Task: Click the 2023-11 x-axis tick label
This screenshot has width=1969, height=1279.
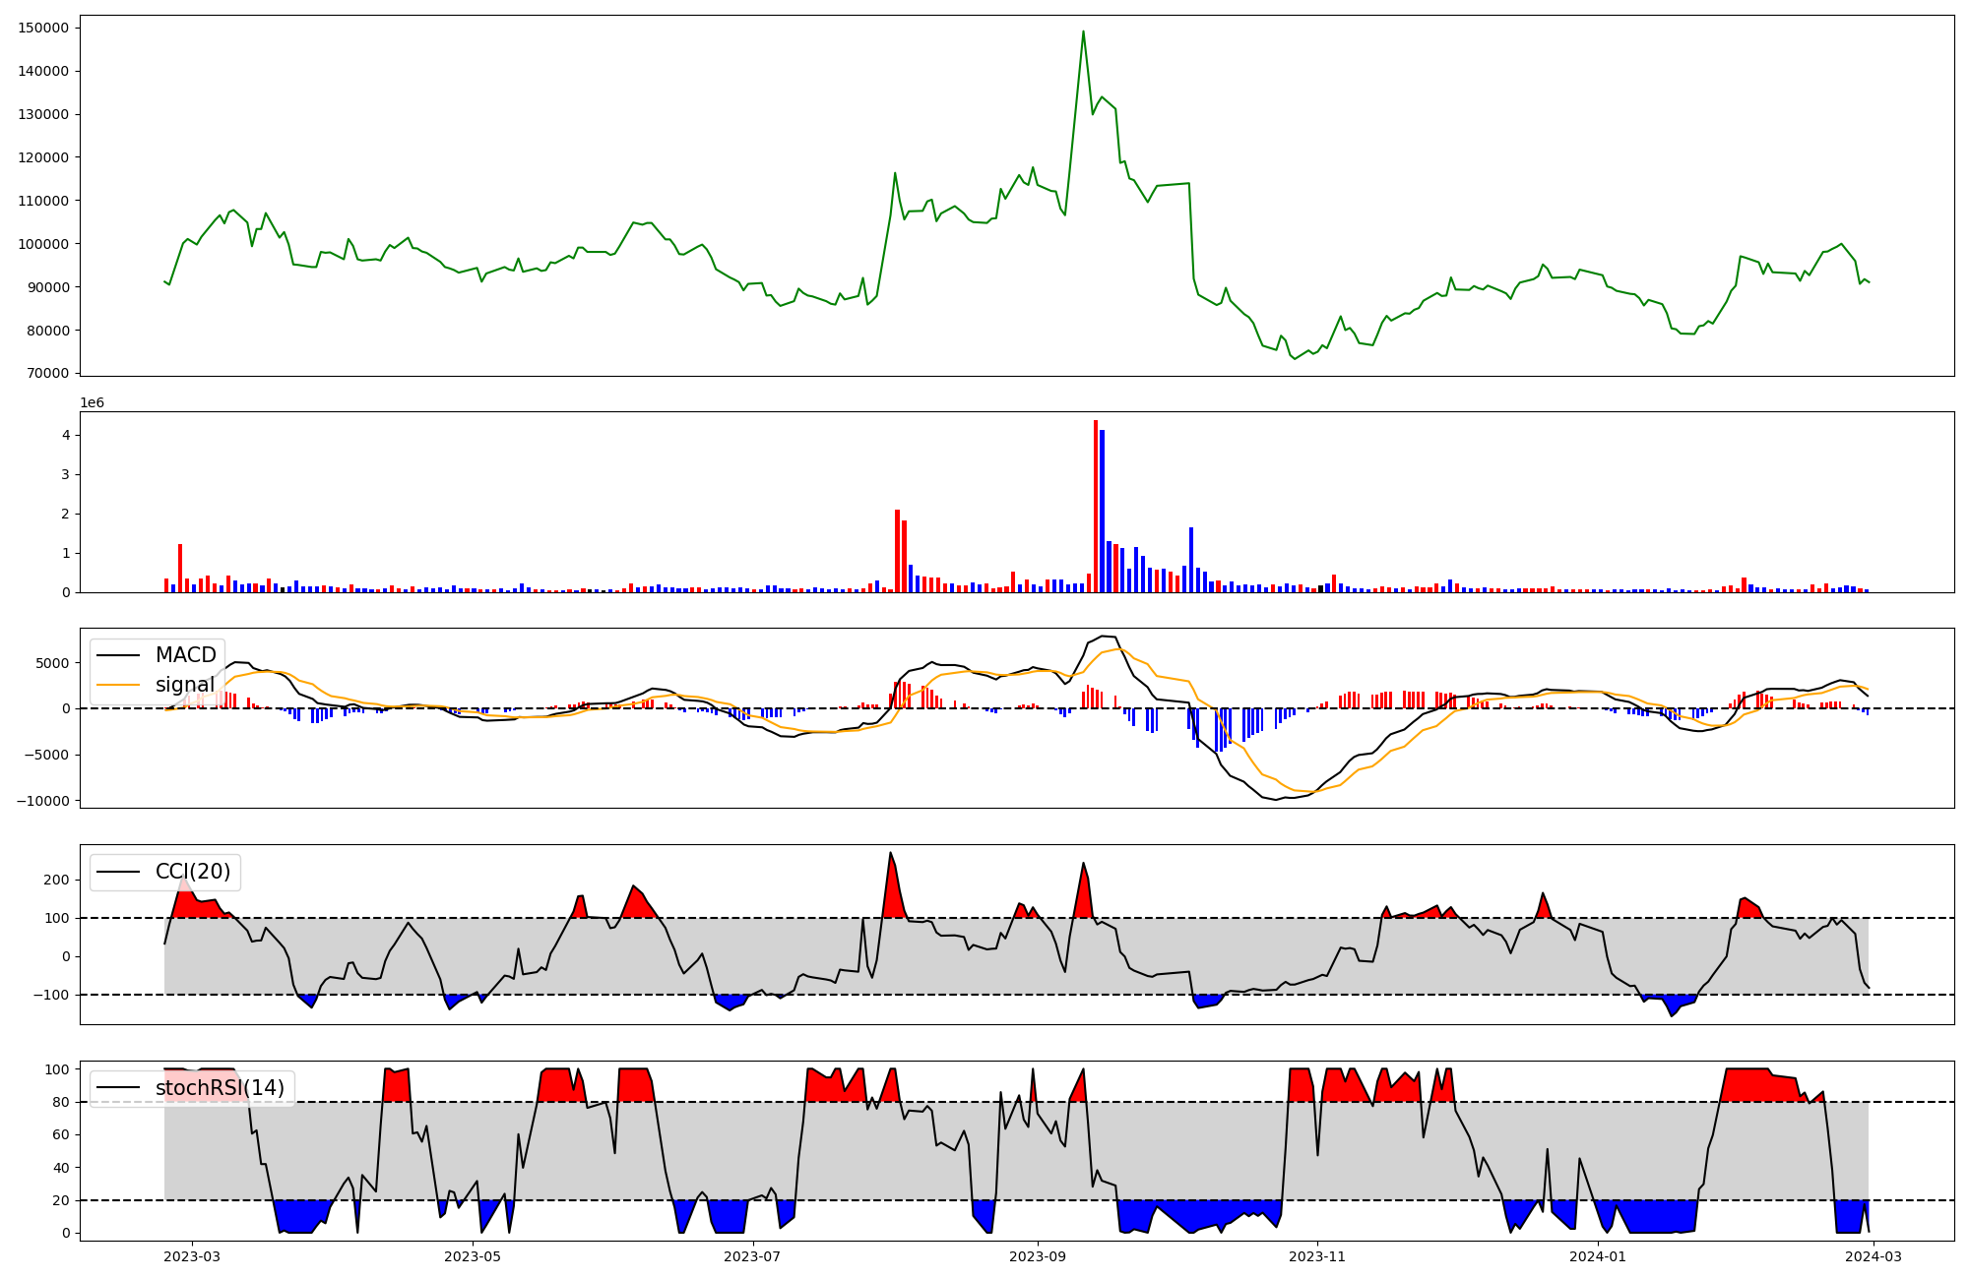Action: click(x=1317, y=1256)
